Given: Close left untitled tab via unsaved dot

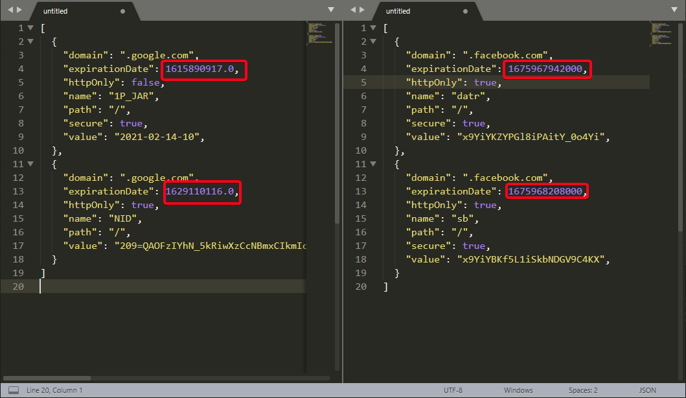Looking at the screenshot, I should tap(123, 12).
